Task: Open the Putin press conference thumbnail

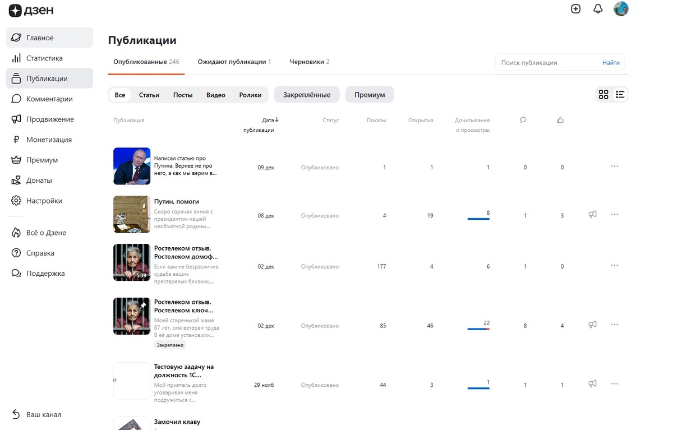Action: coord(132,166)
